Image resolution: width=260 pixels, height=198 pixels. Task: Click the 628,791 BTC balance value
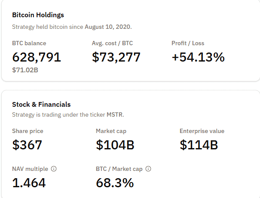(37, 57)
